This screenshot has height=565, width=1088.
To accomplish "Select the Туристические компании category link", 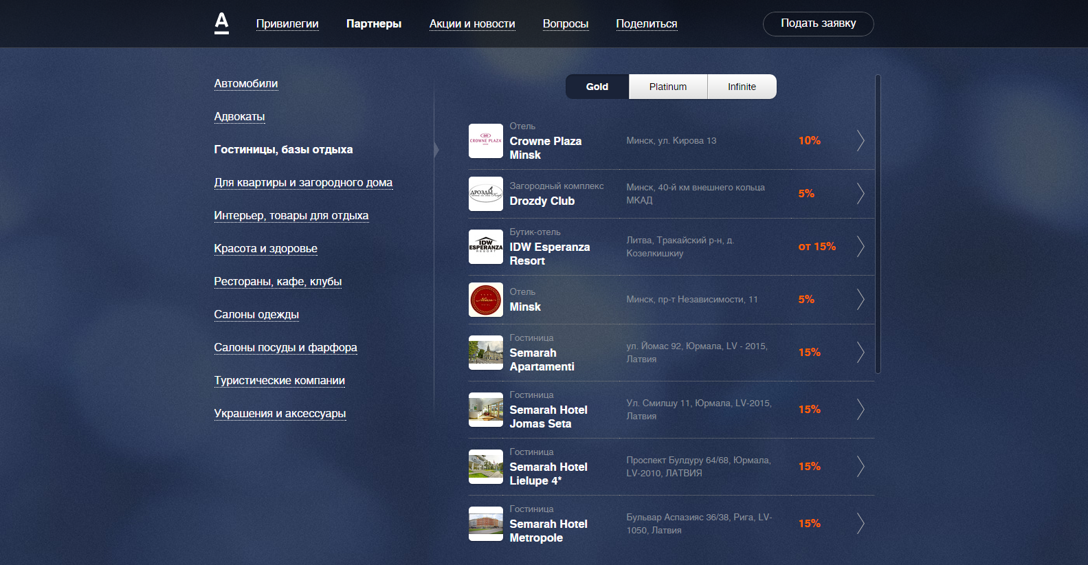I will pyautogui.click(x=279, y=381).
